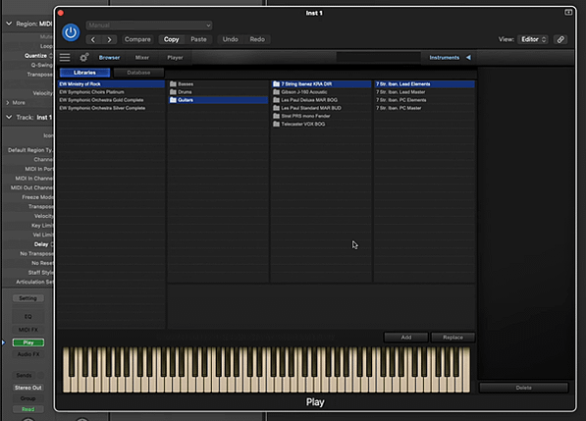Open the Manual preset dropdown
586x421 pixels.
[x=149, y=26]
